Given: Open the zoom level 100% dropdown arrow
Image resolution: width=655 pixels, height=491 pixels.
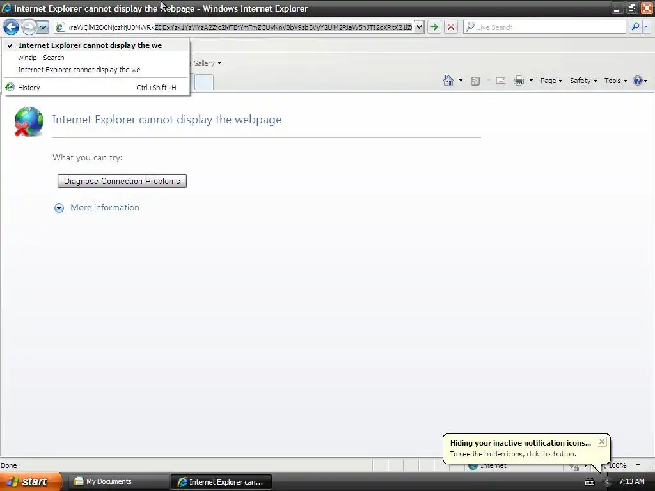Looking at the screenshot, I should 638,465.
